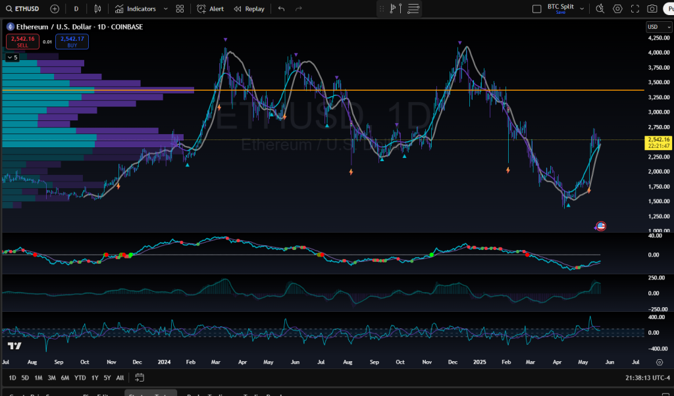The height and width of the screenshot is (396, 674).
Task: Collapse the indicator legend showing 5
Action: tap(13, 57)
